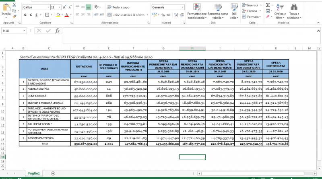Click Unisci e allinea al centro
The image size is (322, 179).
point(126,15)
